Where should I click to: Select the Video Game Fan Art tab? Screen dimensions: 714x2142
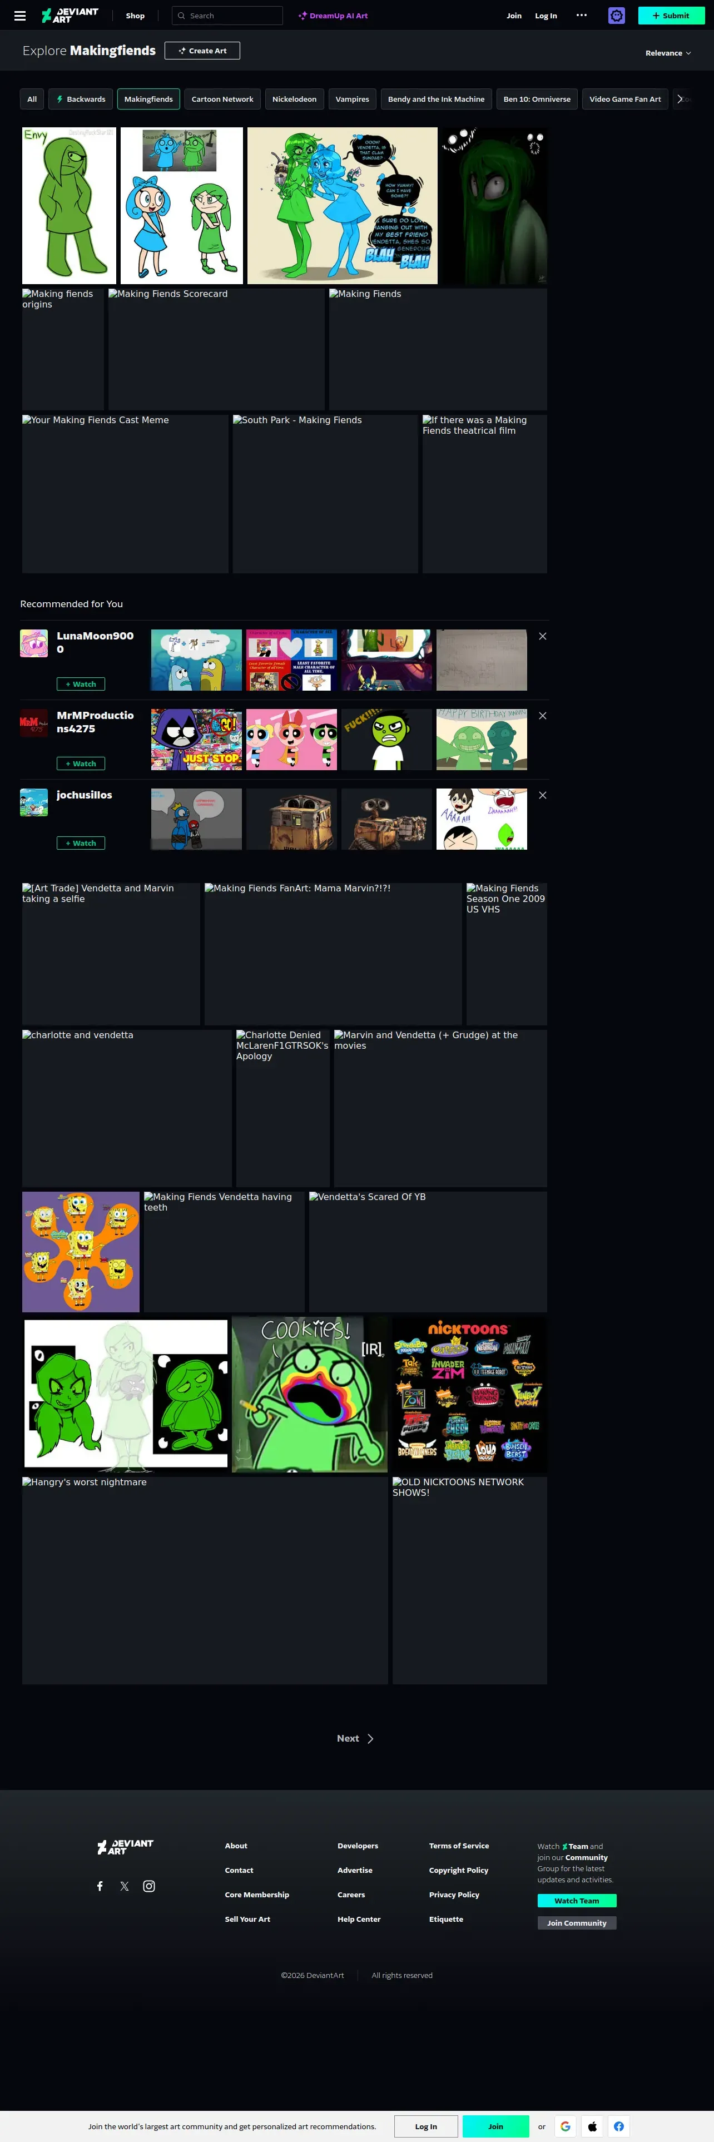(x=625, y=99)
